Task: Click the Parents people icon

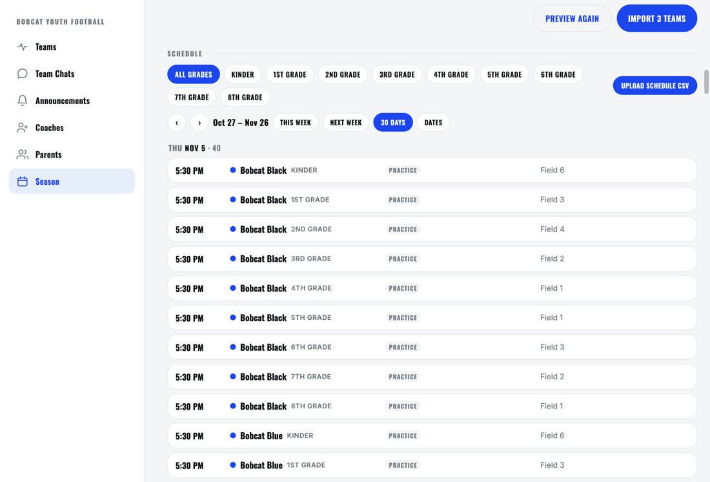Action: pyautogui.click(x=23, y=154)
